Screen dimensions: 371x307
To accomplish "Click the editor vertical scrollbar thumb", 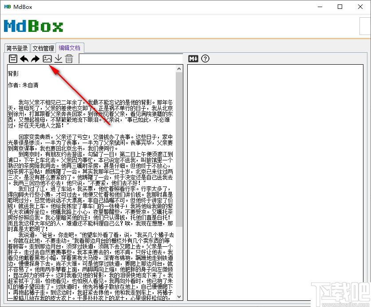I will (179, 149).
